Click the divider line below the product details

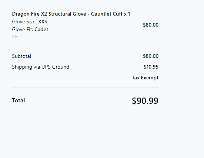85,46
